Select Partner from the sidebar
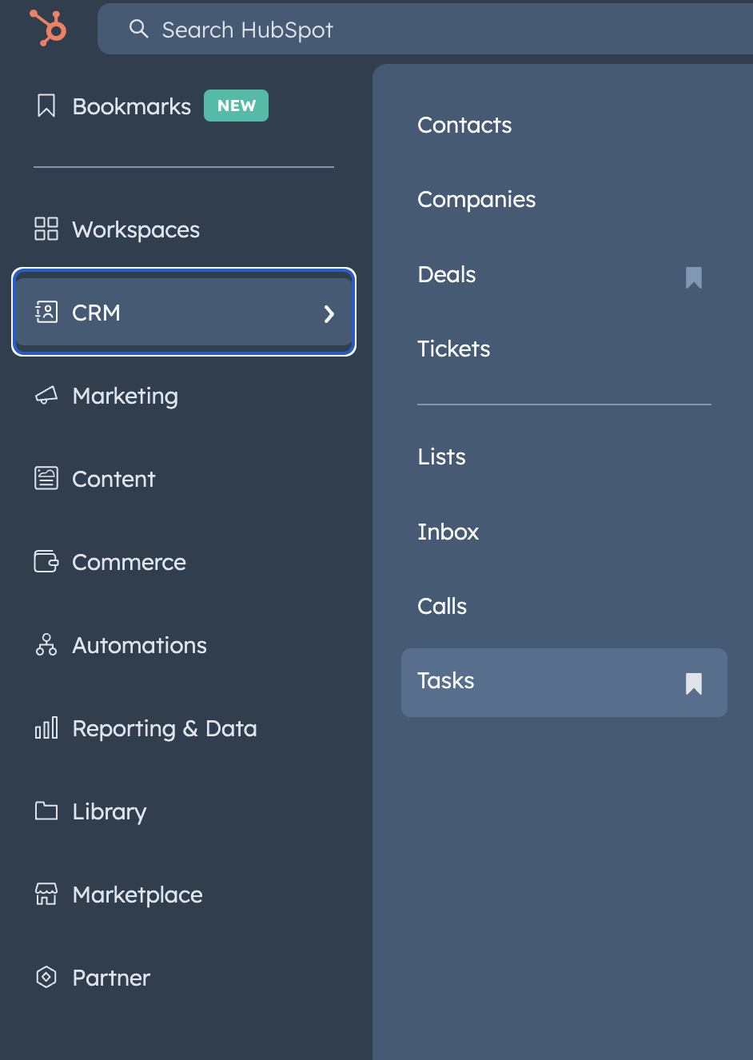 pos(110,978)
